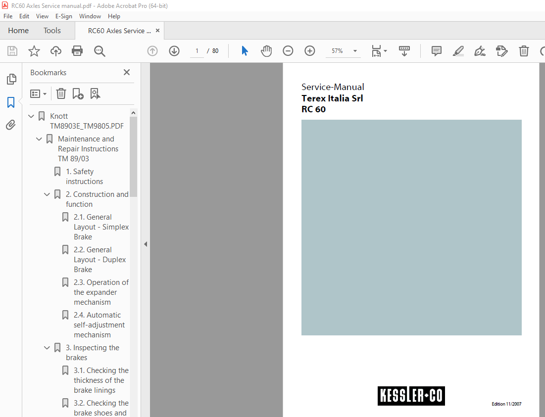Choose the Selection arrow tool
The image size is (545, 417).
point(245,51)
